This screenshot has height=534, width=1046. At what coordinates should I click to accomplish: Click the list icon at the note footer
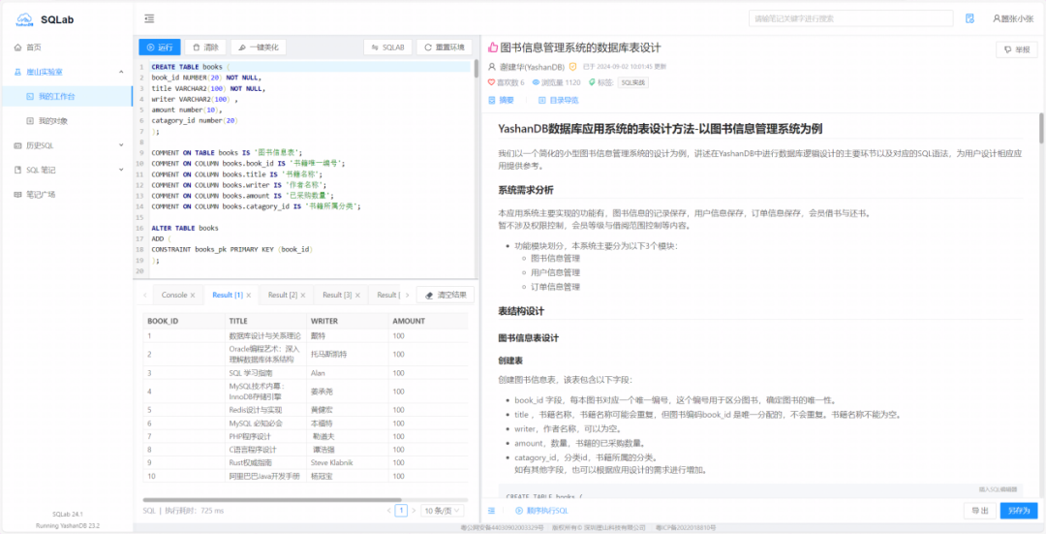click(x=492, y=511)
